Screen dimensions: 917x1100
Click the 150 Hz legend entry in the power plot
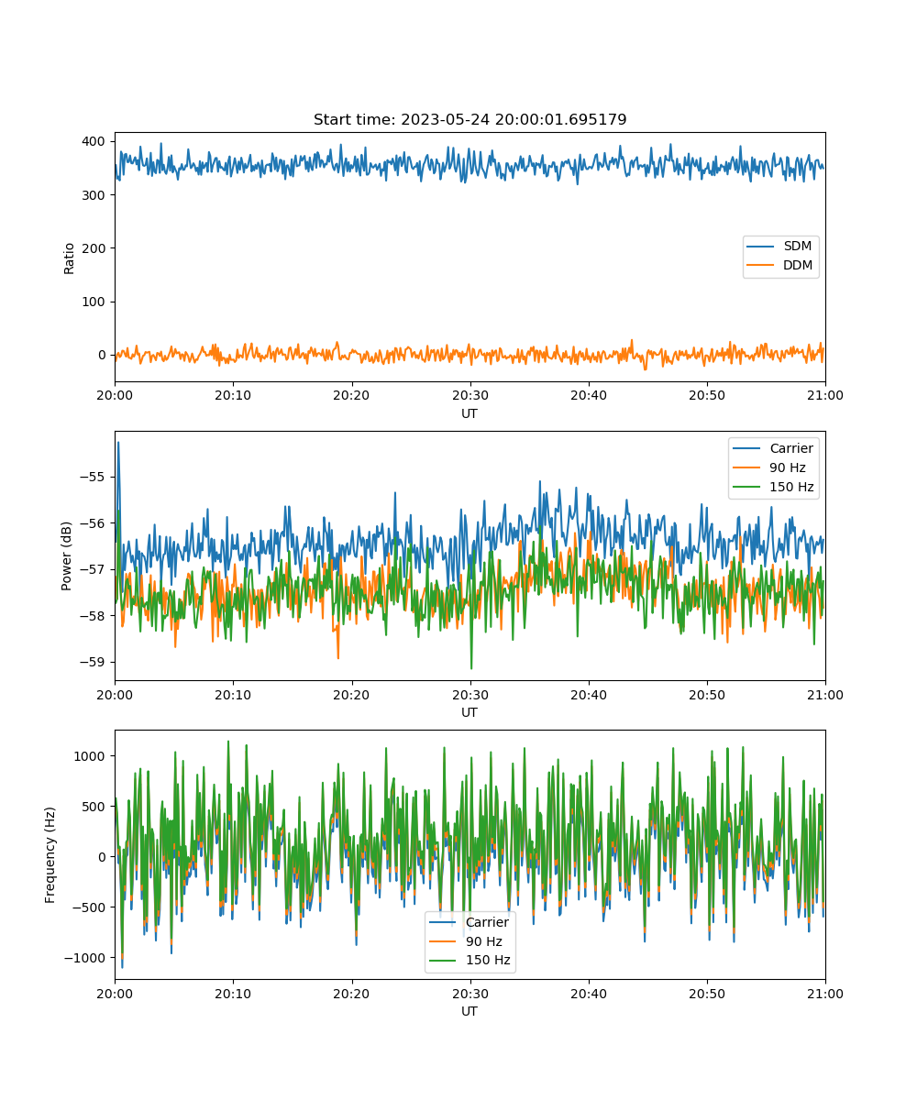coord(775,487)
